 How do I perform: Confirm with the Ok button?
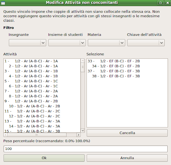coord(44,158)
